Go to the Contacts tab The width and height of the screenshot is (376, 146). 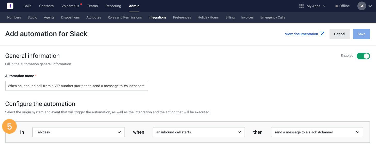tap(46, 6)
